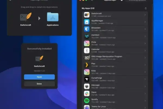The height and width of the screenshot is (109, 163).
Task: Click the Teams for Linux app icon
Action: (x=87, y=107)
